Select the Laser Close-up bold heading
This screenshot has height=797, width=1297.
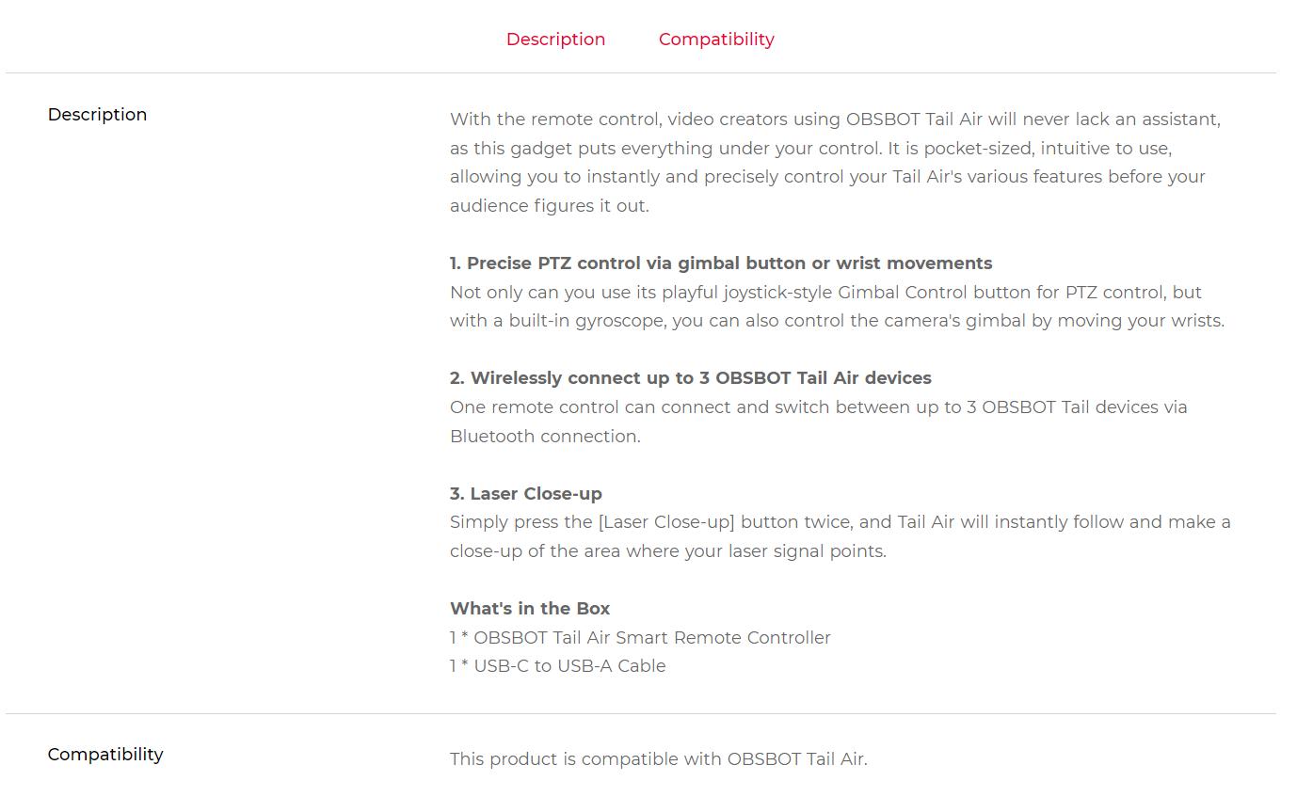click(x=526, y=493)
